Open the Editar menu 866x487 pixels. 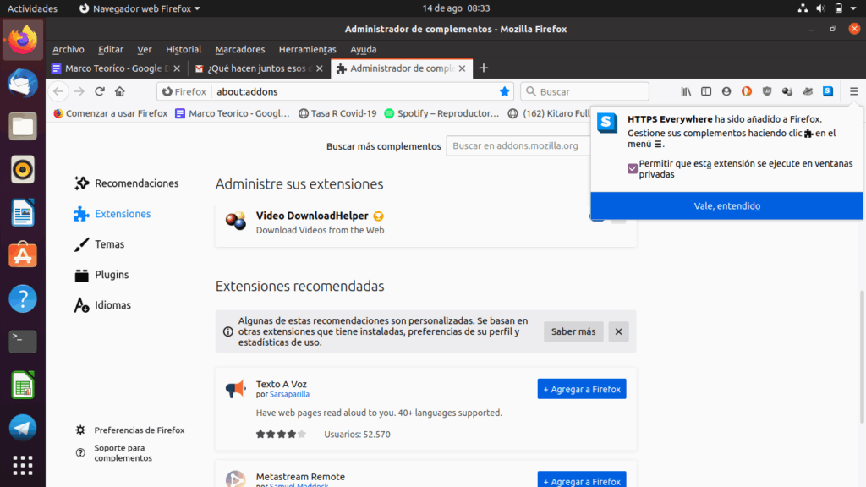[x=111, y=49]
